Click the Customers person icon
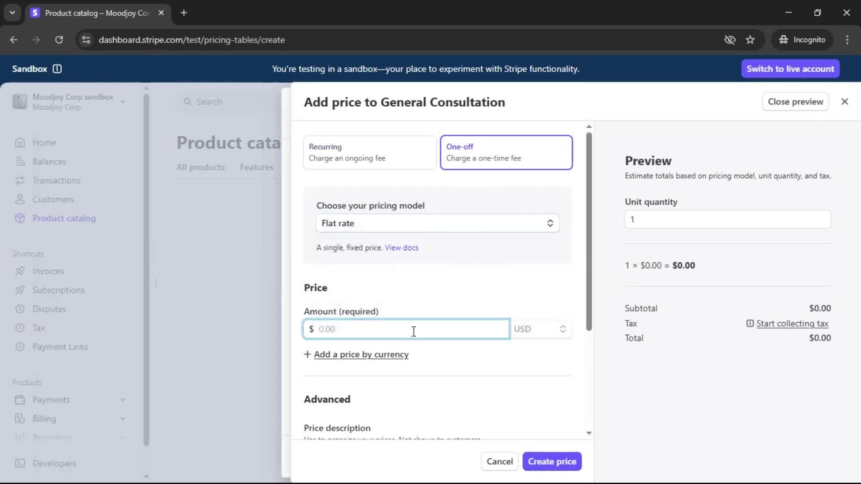Image resolution: width=861 pixels, height=484 pixels. click(20, 199)
